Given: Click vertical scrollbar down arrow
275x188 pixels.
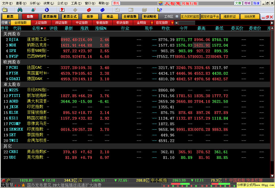Looking at the screenshot, I should [272, 176].
